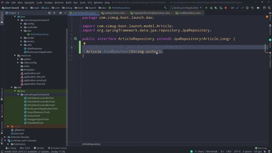Open the VCS menu
Image resolution: width=272 pixels, height=153 pixels.
point(90,3)
